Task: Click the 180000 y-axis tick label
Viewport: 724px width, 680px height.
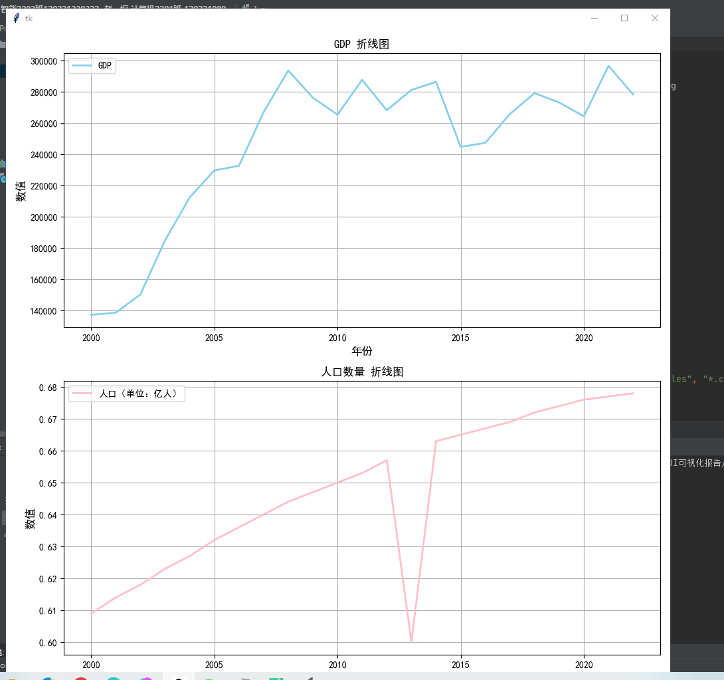Action: pos(44,249)
